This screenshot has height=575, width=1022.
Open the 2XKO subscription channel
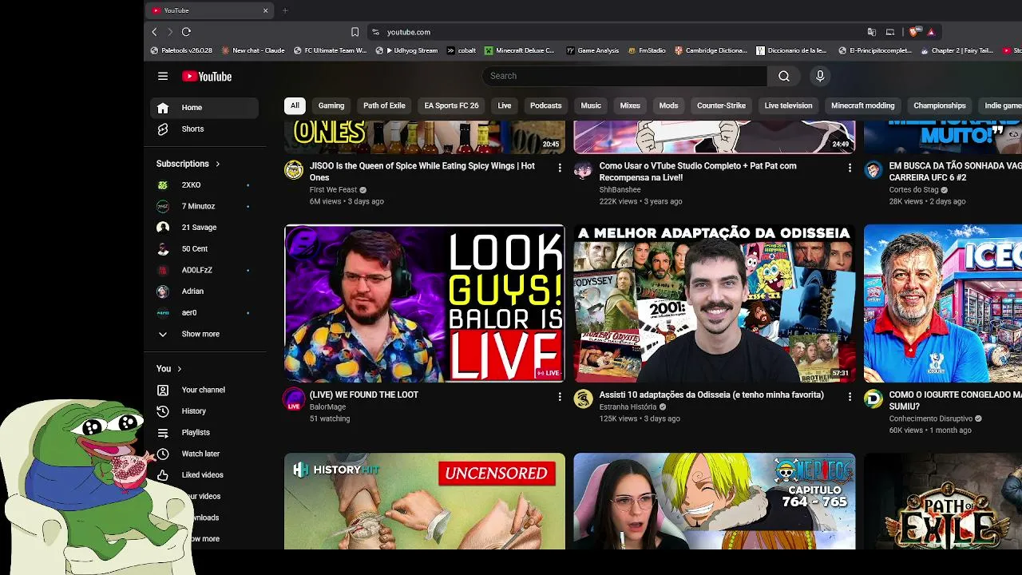click(204, 185)
